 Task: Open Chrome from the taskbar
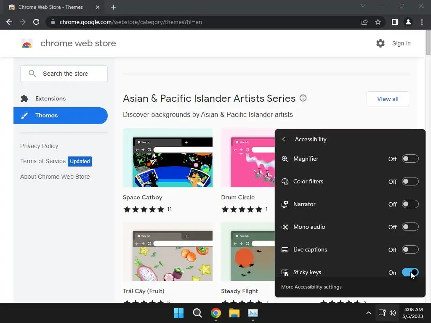coord(216,313)
